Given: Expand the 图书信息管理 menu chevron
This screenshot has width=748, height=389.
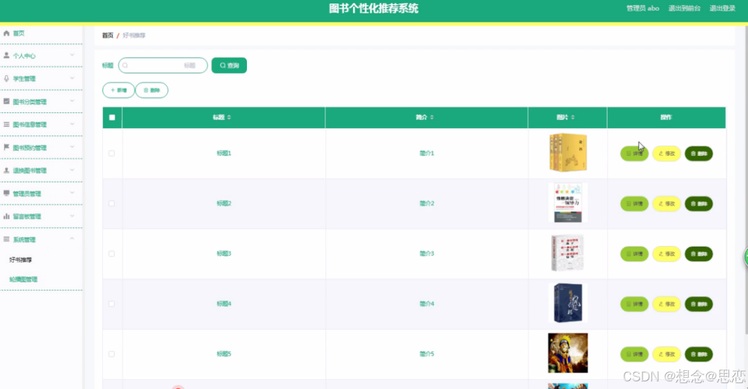Looking at the screenshot, I should pos(72,124).
